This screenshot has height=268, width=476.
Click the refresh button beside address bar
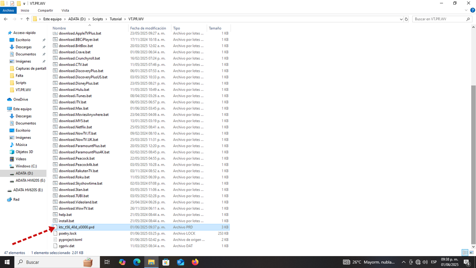[x=406, y=19]
